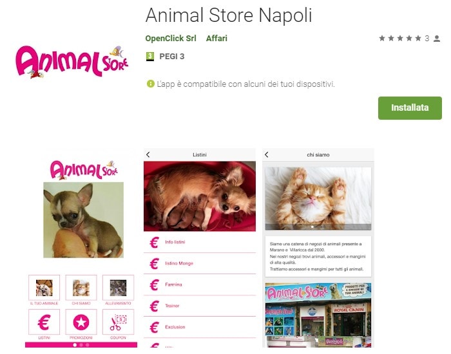Open the Chi Siamo tile
The width and height of the screenshot is (451, 354).
[81, 288]
